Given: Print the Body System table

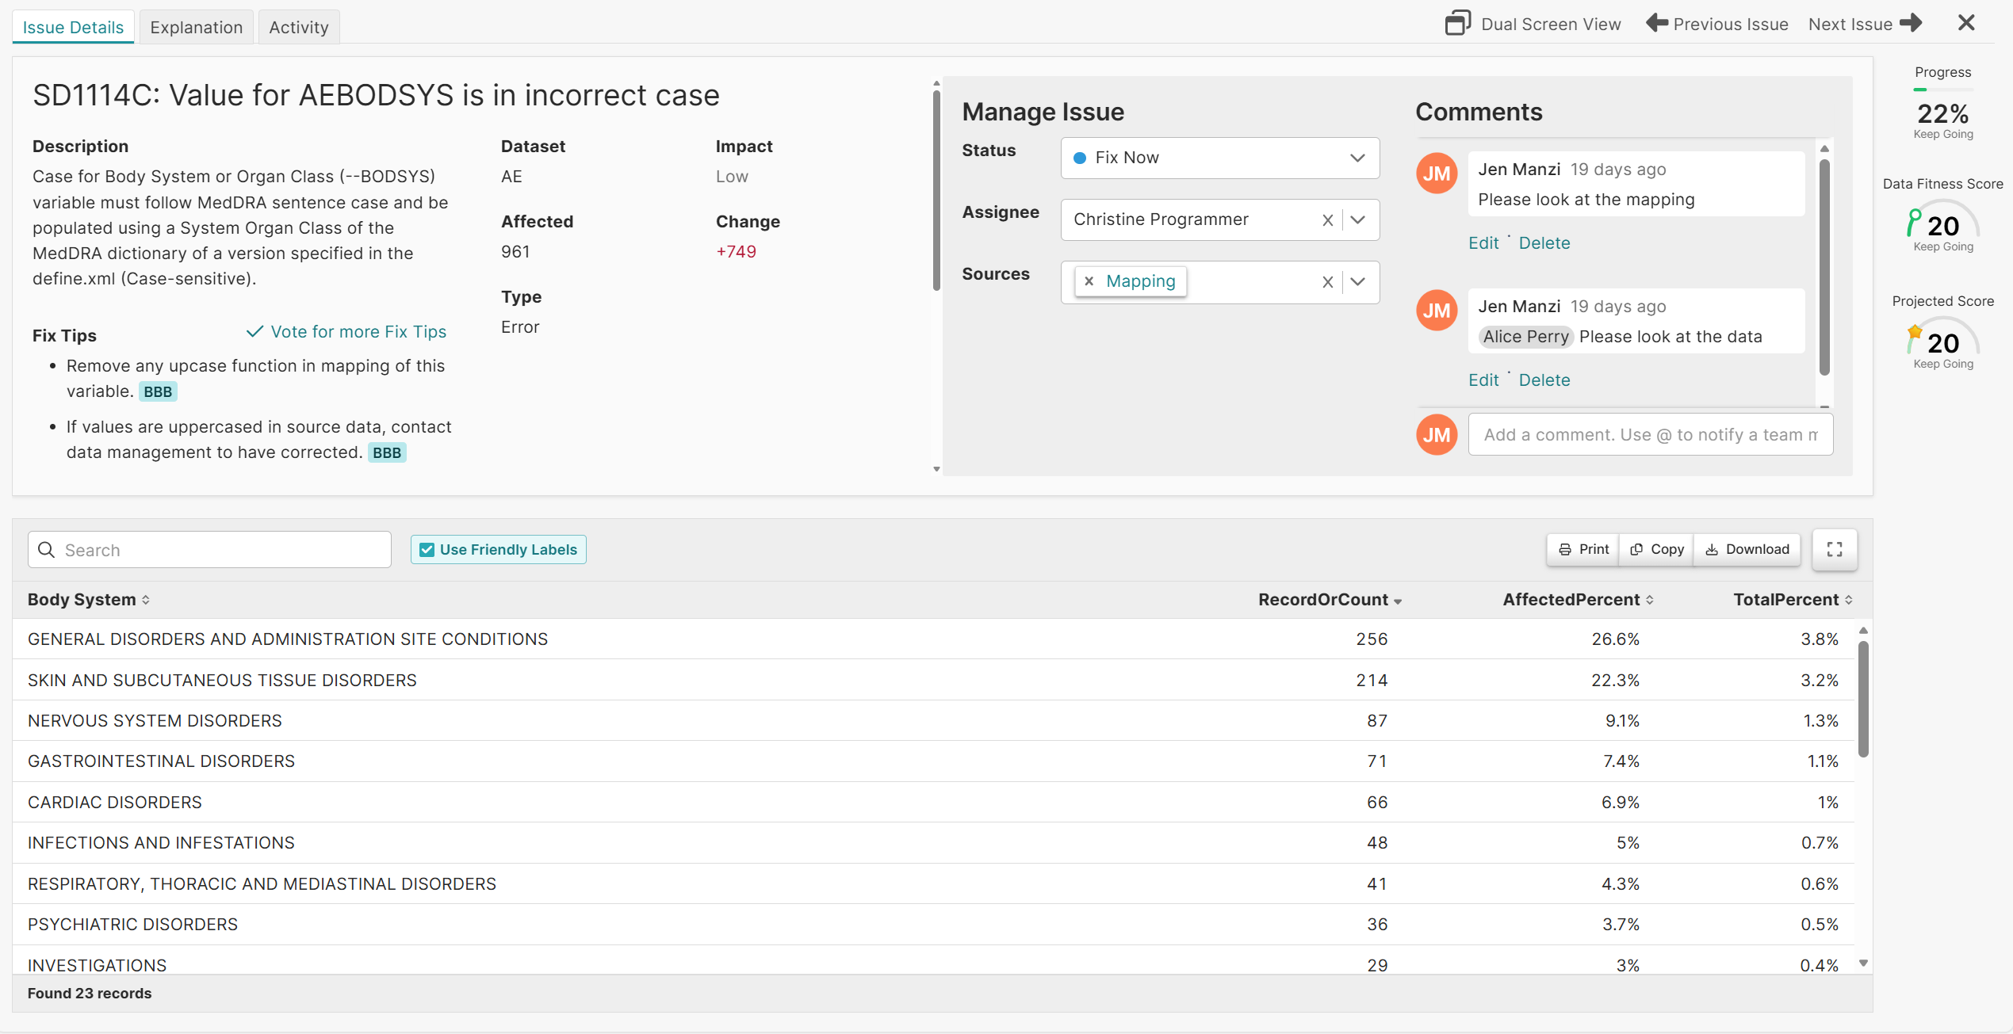Looking at the screenshot, I should (1582, 549).
